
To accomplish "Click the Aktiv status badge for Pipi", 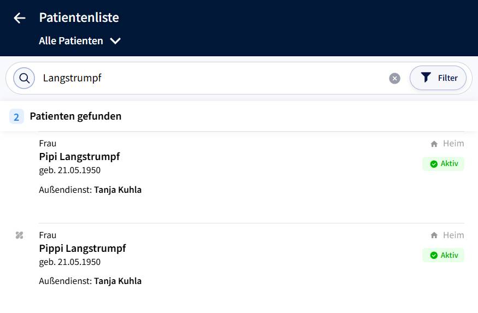I will point(443,164).
